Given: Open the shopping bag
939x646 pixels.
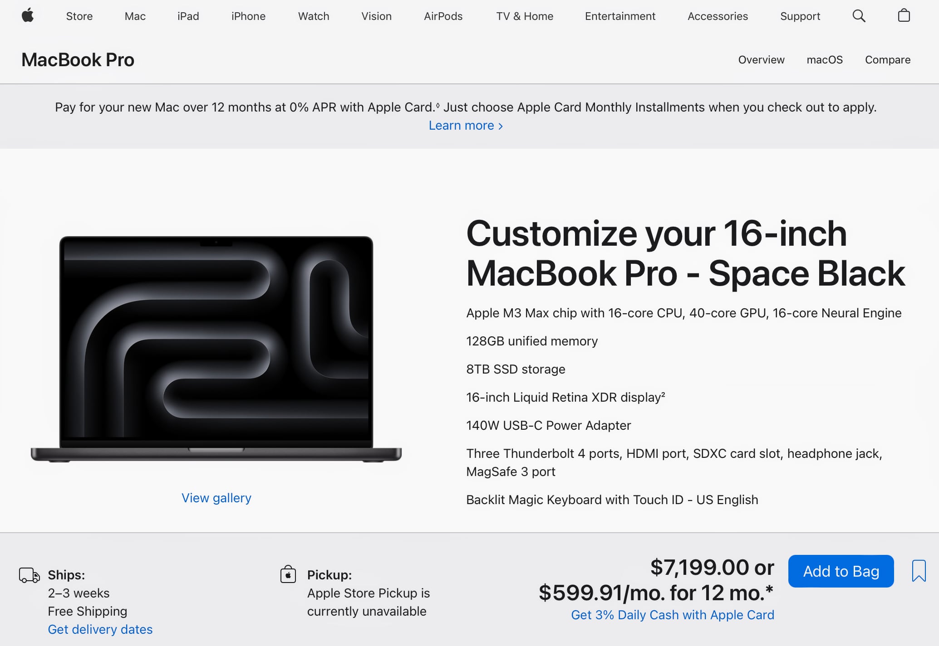Looking at the screenshot, I should click(904, 16).
